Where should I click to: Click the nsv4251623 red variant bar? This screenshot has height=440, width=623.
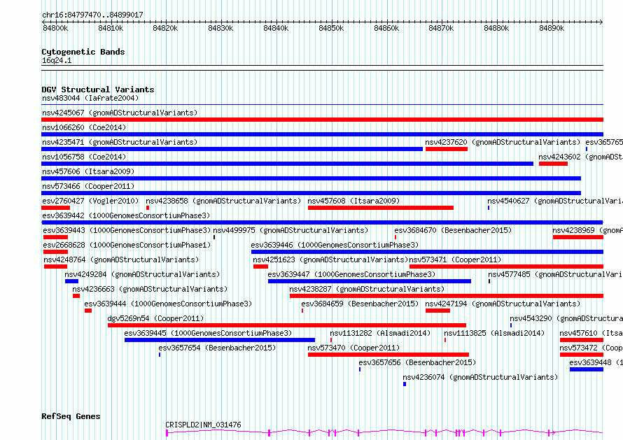(260, 267)
